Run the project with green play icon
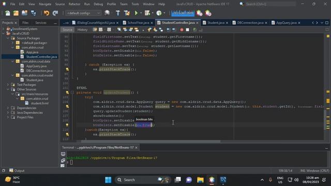Image resolution: width=331 pixels, height=186 pixels. [136, 13]
